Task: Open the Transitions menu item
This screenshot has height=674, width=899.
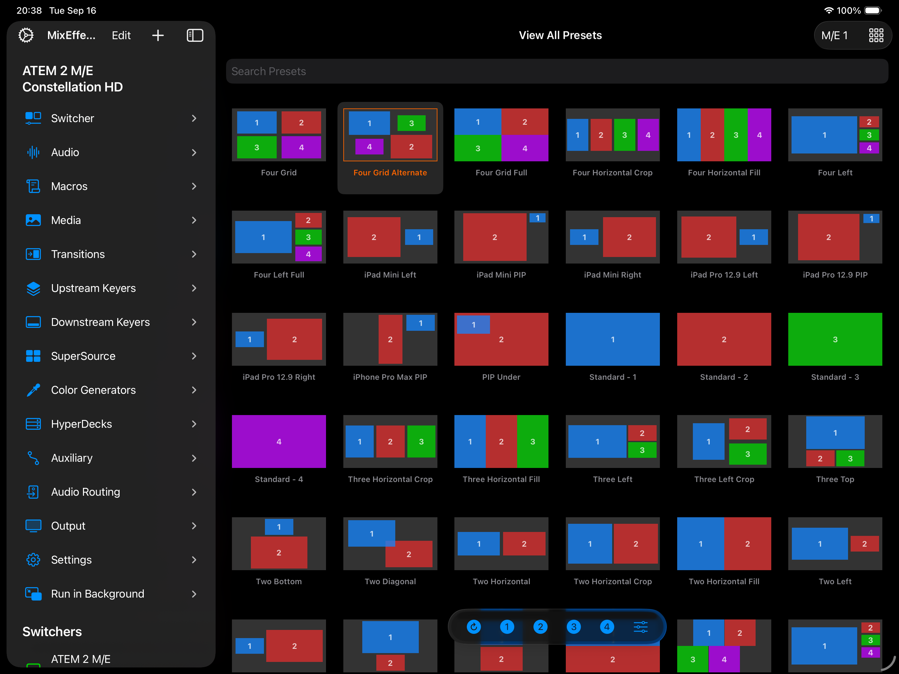Action: point(78,254)
